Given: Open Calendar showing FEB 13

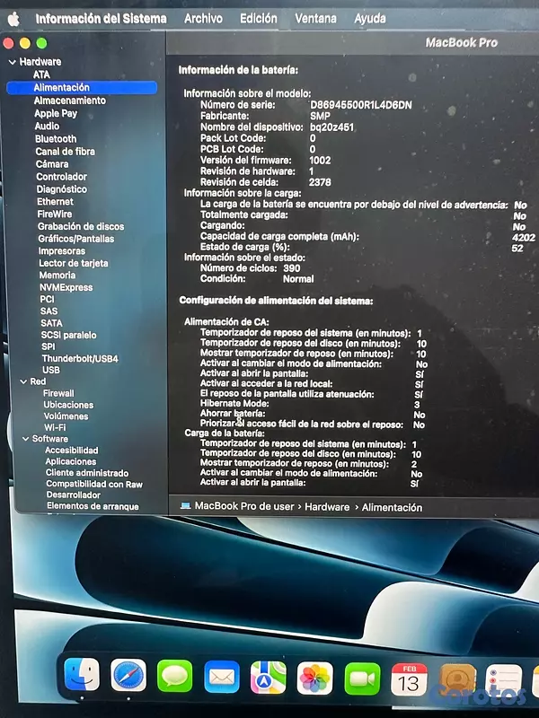Looking at the screenshot, I should click(409, 679).
